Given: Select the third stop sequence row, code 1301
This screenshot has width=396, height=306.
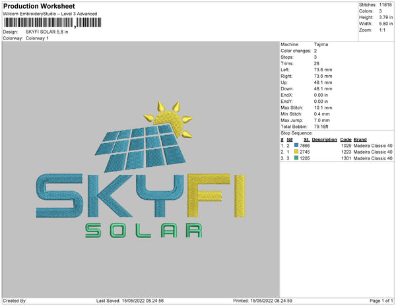Looking at the screenshot, I should click(x=337, y=158).
